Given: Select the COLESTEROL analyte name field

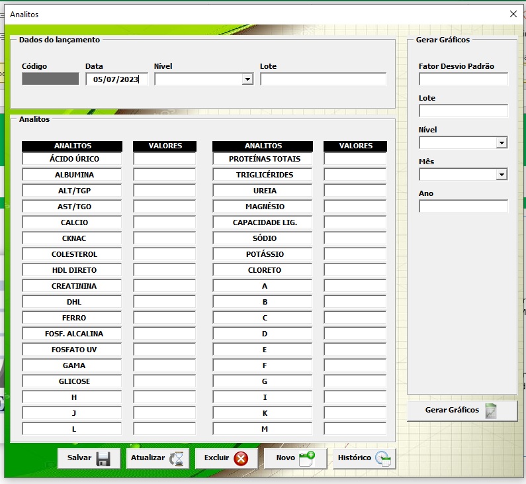Looking at the screenshot, I should 72,254.
